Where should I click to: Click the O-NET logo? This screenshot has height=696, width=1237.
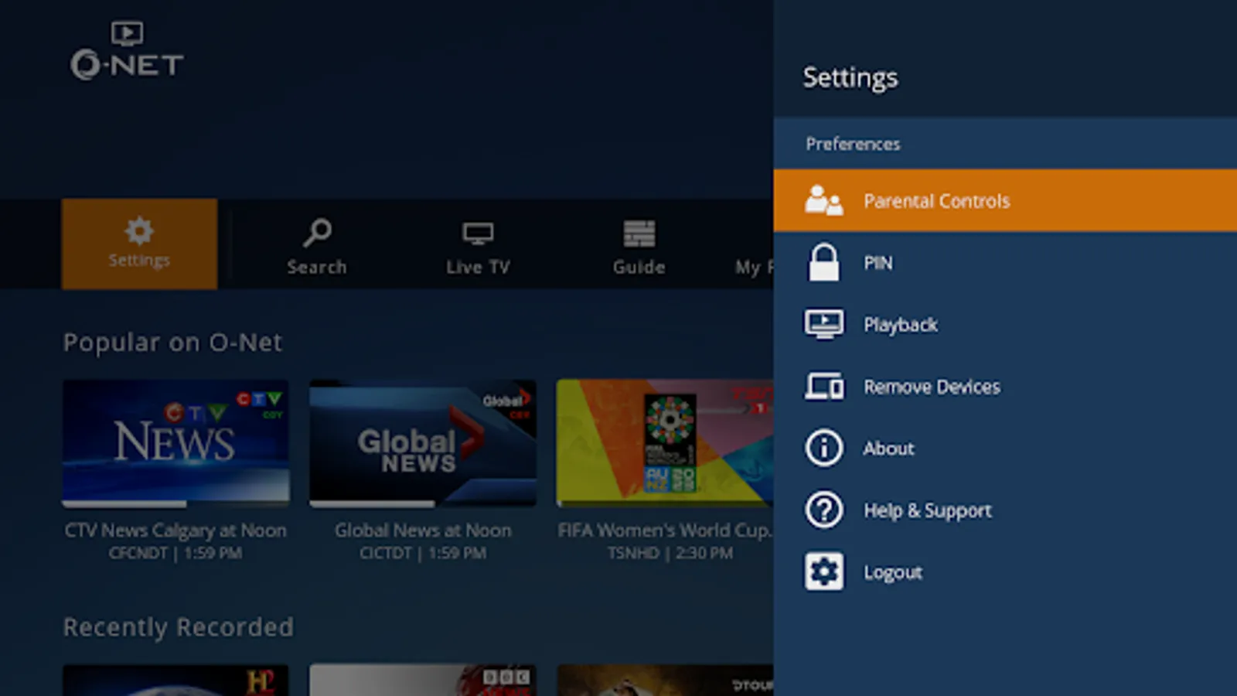[x=128, y=51]
